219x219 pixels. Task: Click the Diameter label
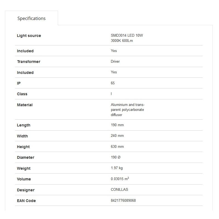(25, 157)
